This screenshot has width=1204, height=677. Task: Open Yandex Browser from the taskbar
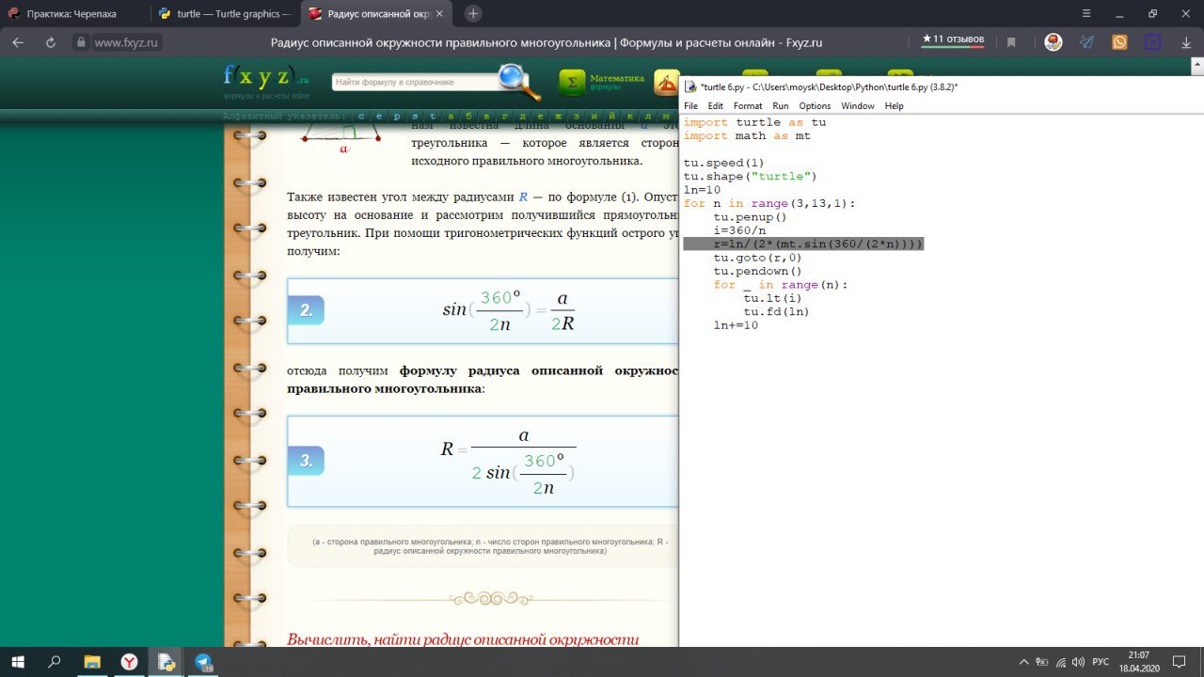coord(130,662)
